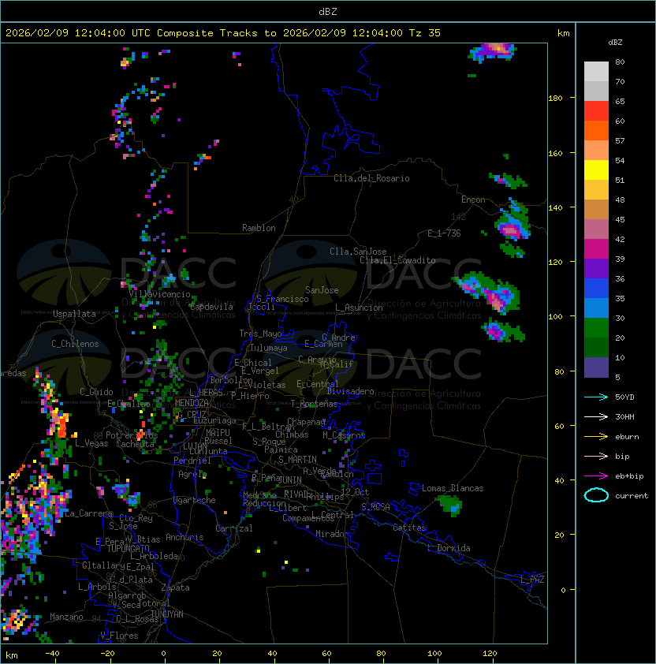Click the 'Tres_Mayo' map label
The height and width of the screenshot is (664, 656).
tap(260, 334)
